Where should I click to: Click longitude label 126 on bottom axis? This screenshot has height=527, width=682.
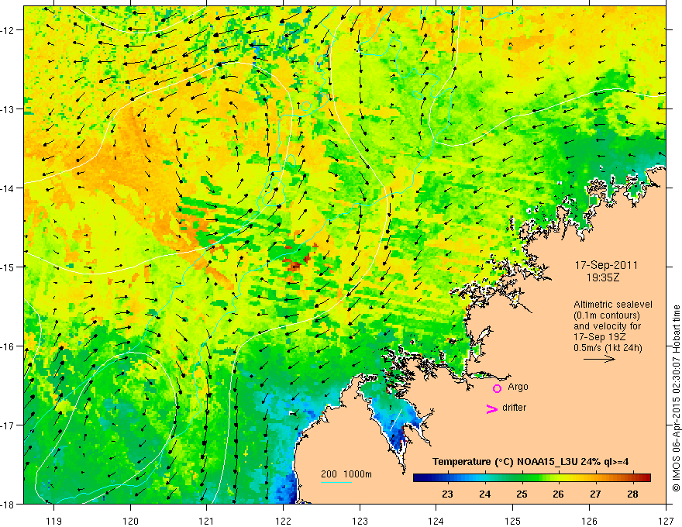pyautogui.click(x=589, y=521)
